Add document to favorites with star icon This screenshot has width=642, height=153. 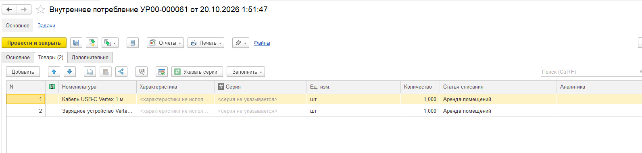[40, 9]
